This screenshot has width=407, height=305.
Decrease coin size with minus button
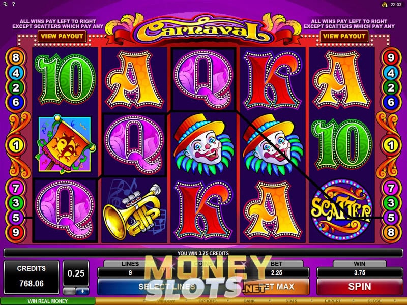pyautogui.click(x=69, y=291)
